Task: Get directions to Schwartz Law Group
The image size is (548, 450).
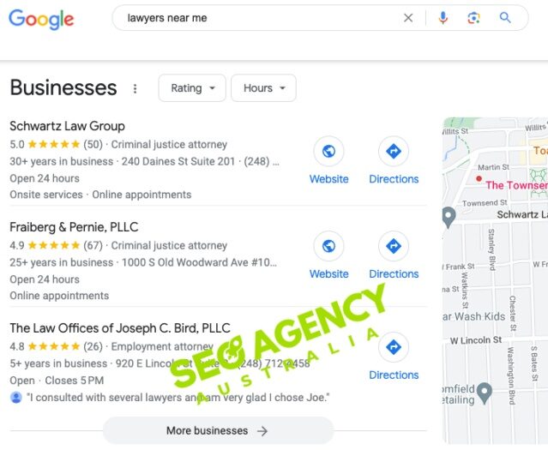Action: point(394,151)
